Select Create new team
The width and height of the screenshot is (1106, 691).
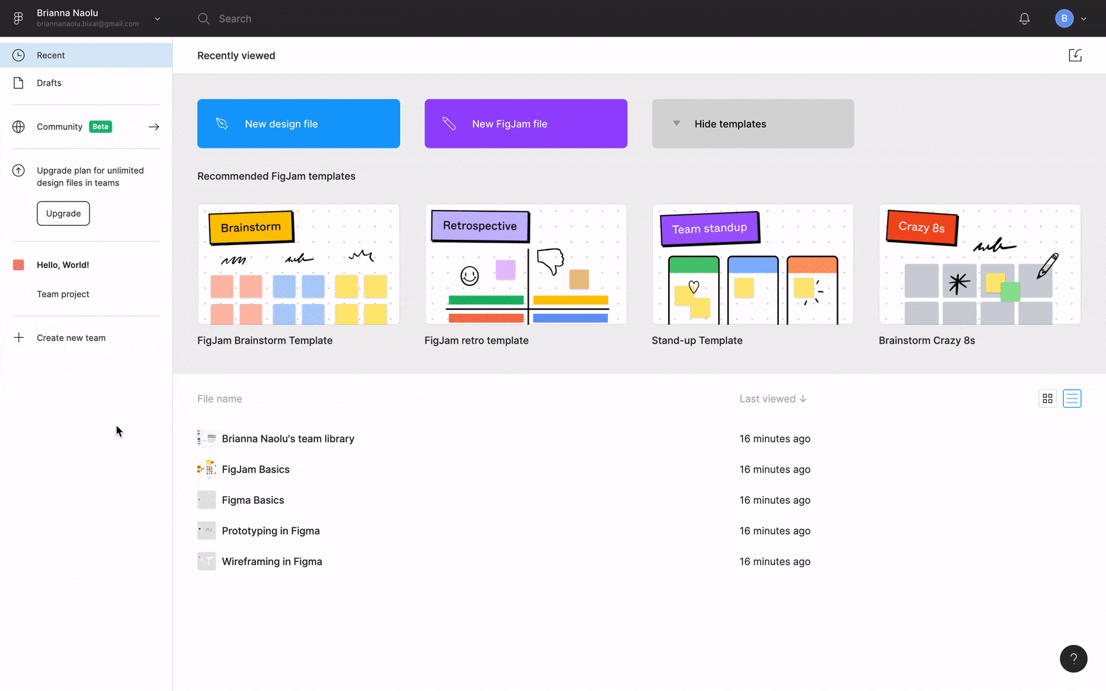pos(71,338)
